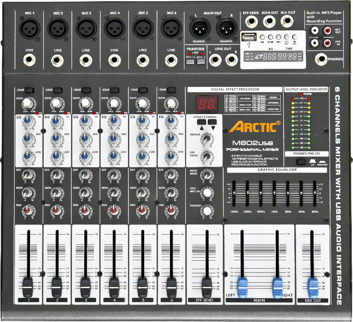The height and width of the screenshot is (322, 353).
Task: Click the MIC 6 XLR input jack
Action: coord(171,29)
